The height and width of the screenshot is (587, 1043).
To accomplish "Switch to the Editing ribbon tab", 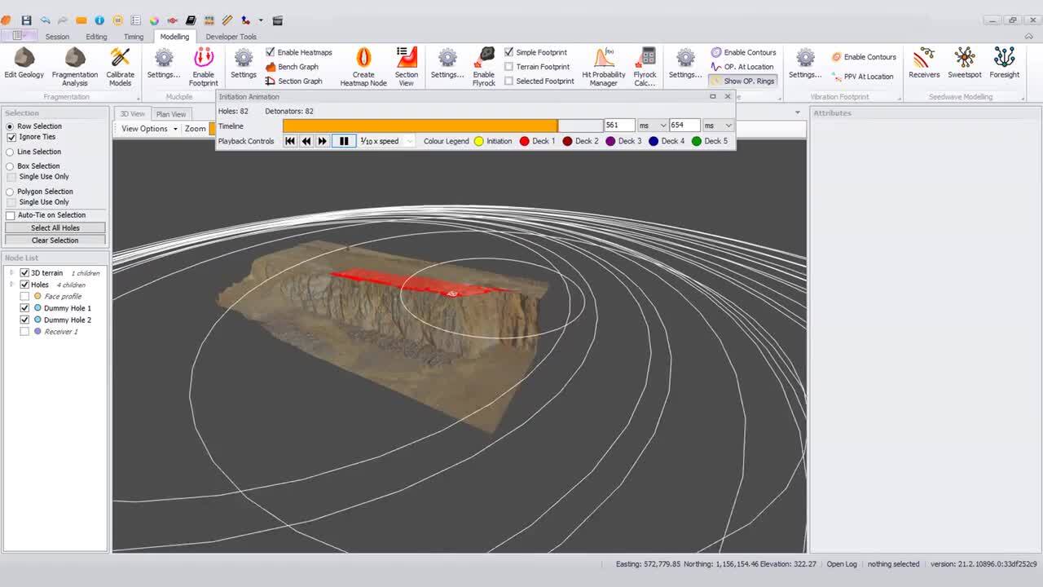I will click(96, 37).
